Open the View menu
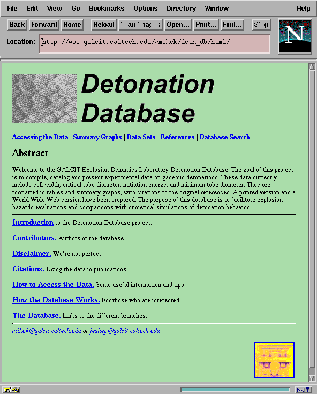This screenshot has width=317, height=394. click(x=54, y=9)
